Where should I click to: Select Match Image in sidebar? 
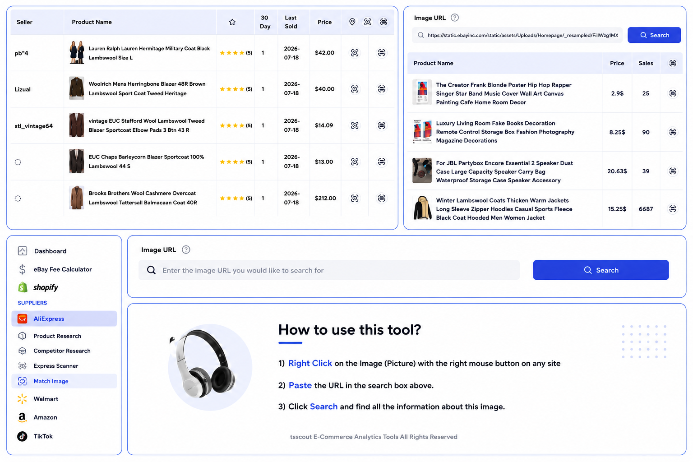tap(64, 381)
